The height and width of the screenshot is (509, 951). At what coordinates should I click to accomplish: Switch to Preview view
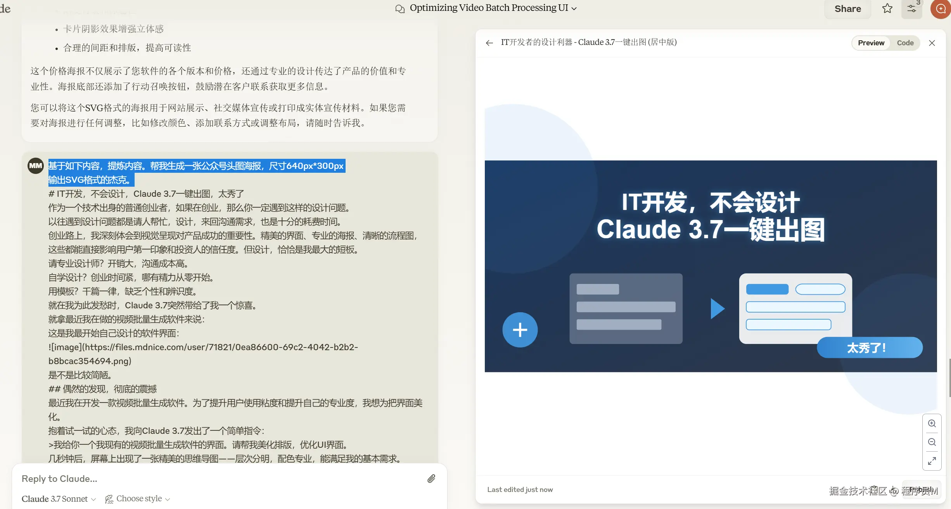[871, 43]
